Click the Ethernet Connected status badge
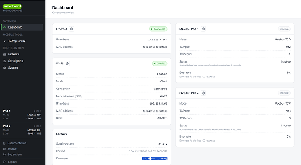 [x=158, y=29]
